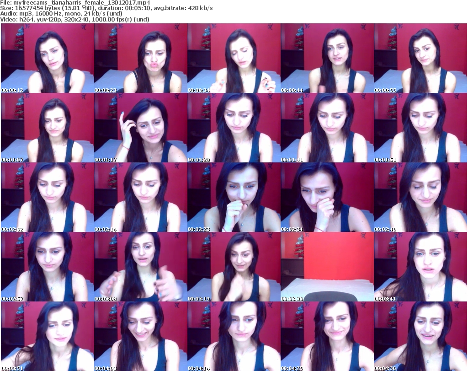This screenshot has width=468, height=371.
Task: Click the frame stamped 00:02:02
Action: tap(48, 198)
